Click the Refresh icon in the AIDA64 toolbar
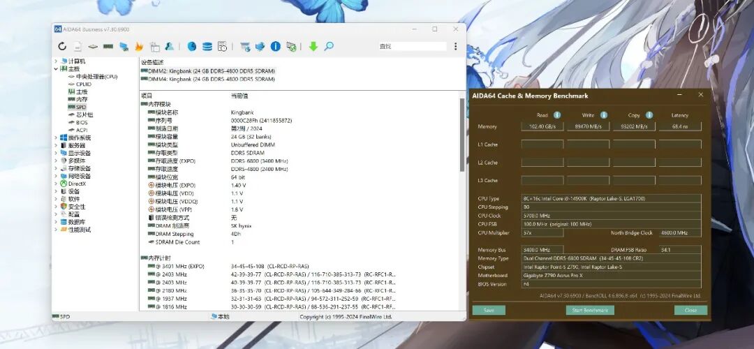The width and height of the screenshot is (754, 349). coord(63,47)
